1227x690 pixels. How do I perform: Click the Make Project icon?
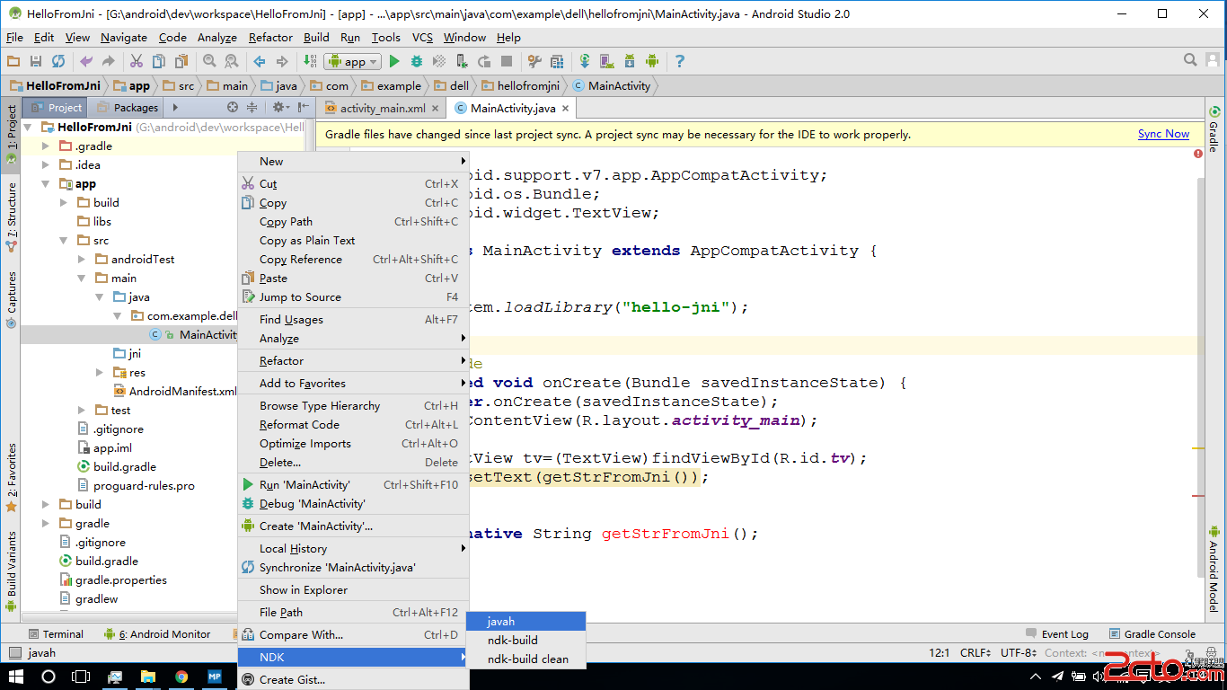click(310, 61)
